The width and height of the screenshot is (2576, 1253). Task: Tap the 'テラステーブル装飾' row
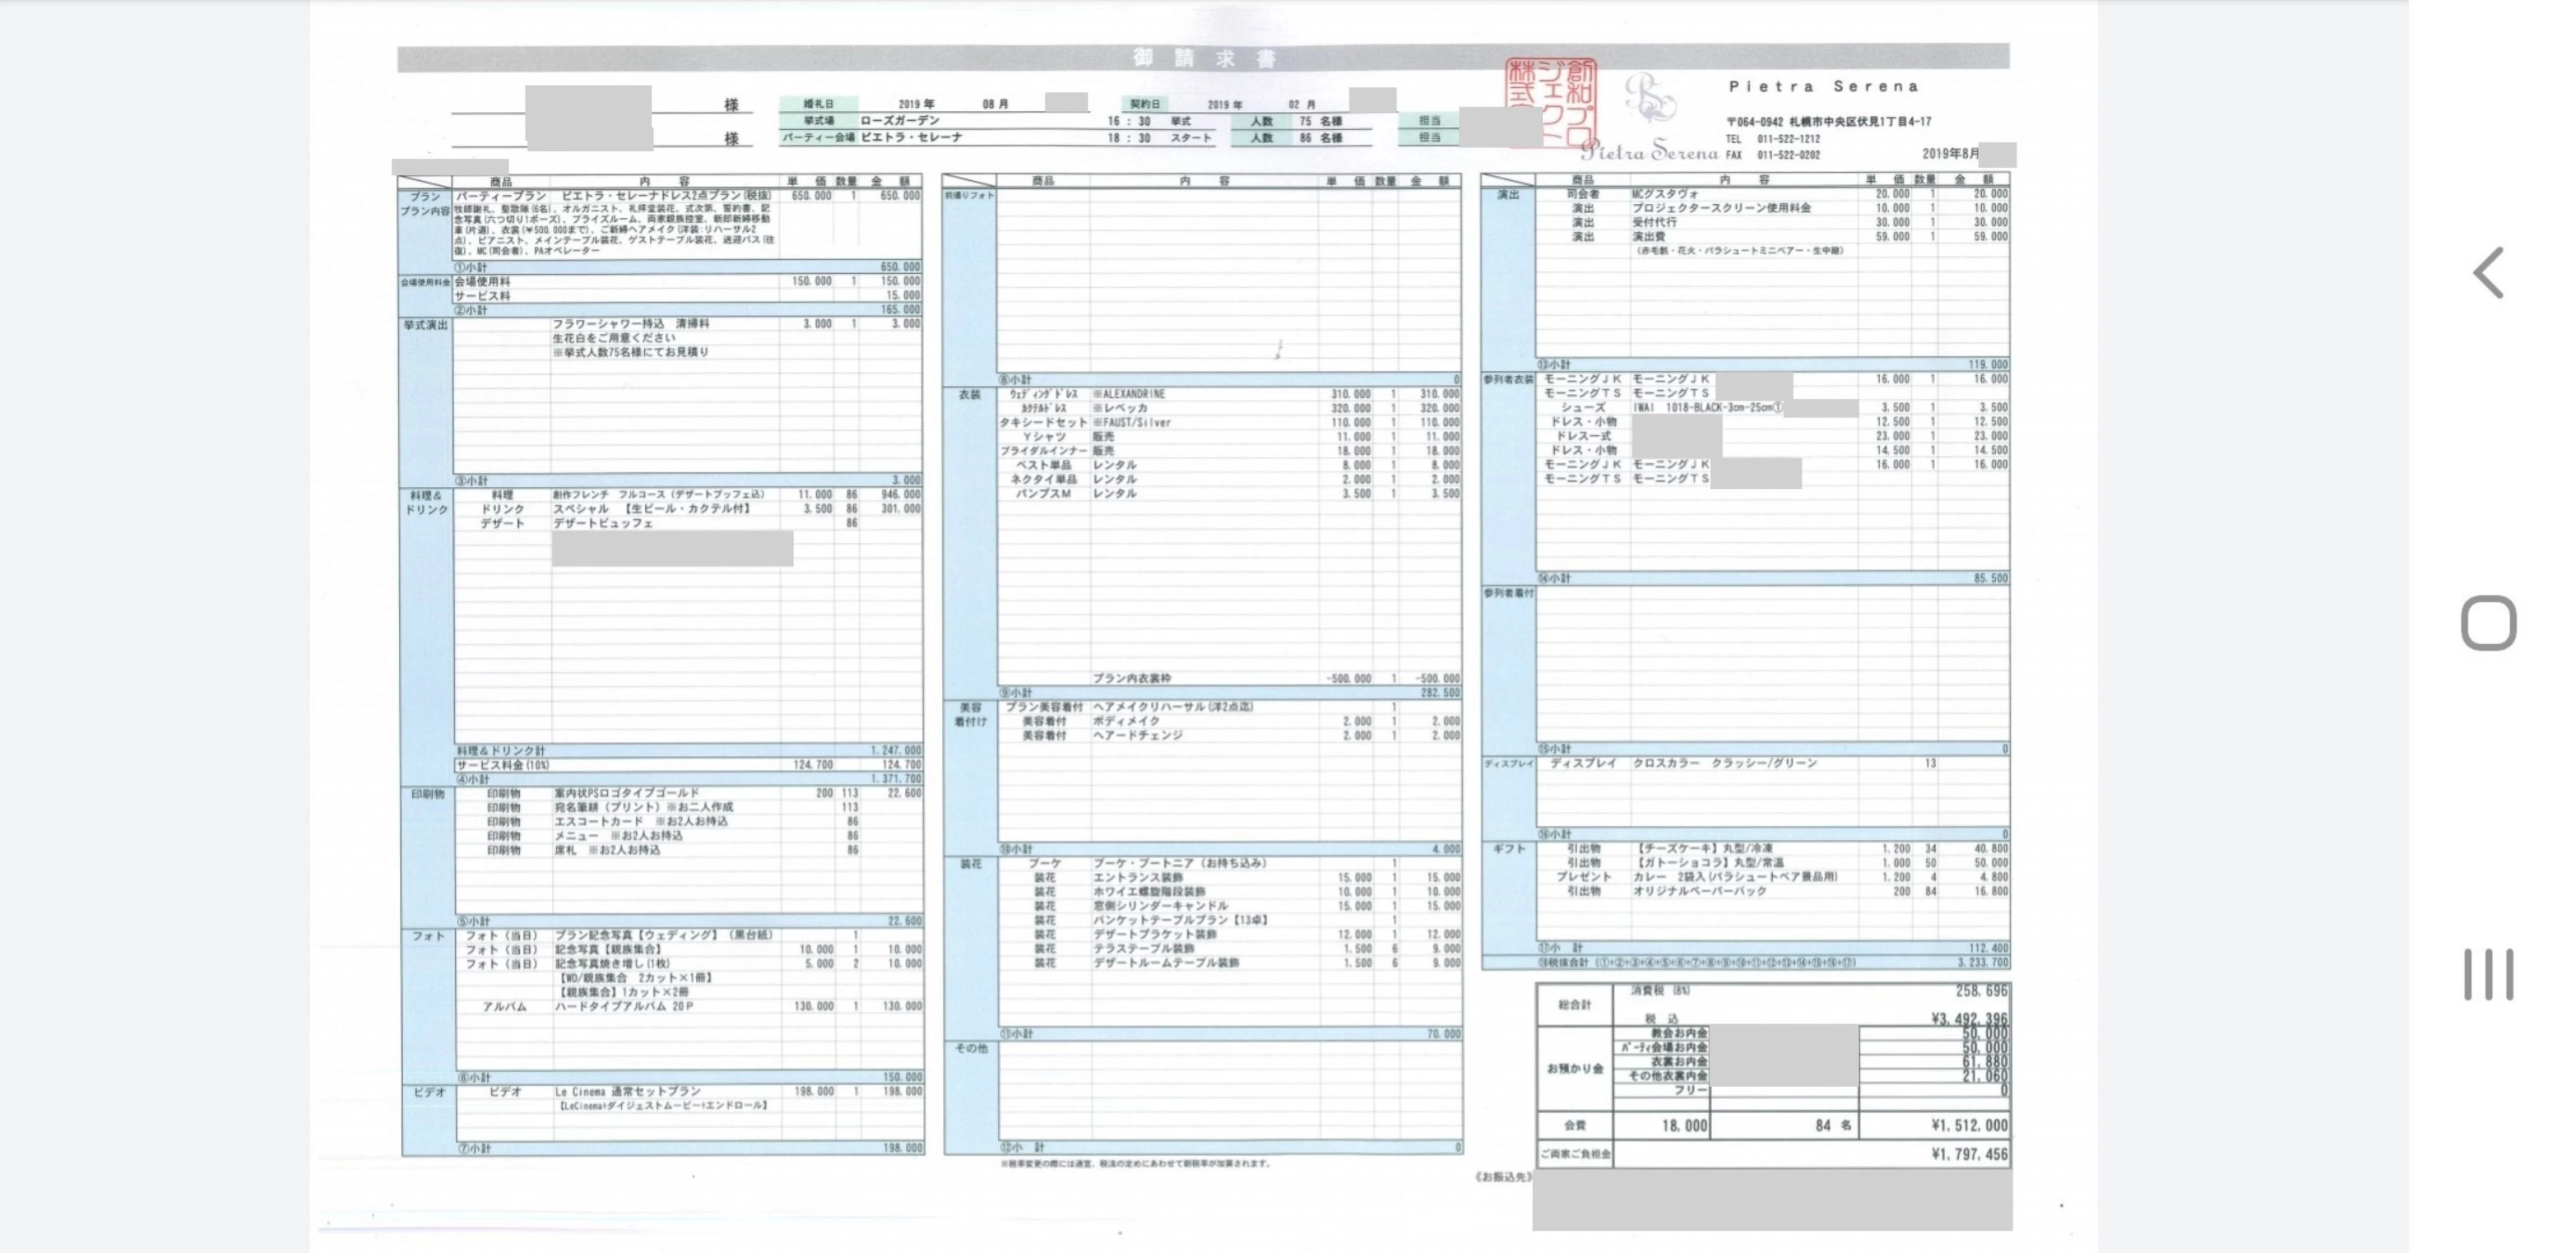pyautogui.click(x=1229, y=948)
